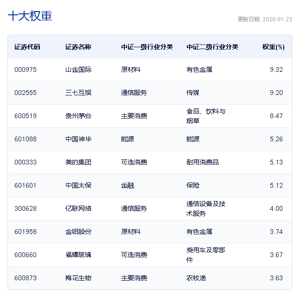The height and width of the screenshot is (295, 301).
Task: Select security code 600519
Action: (26, 116)
